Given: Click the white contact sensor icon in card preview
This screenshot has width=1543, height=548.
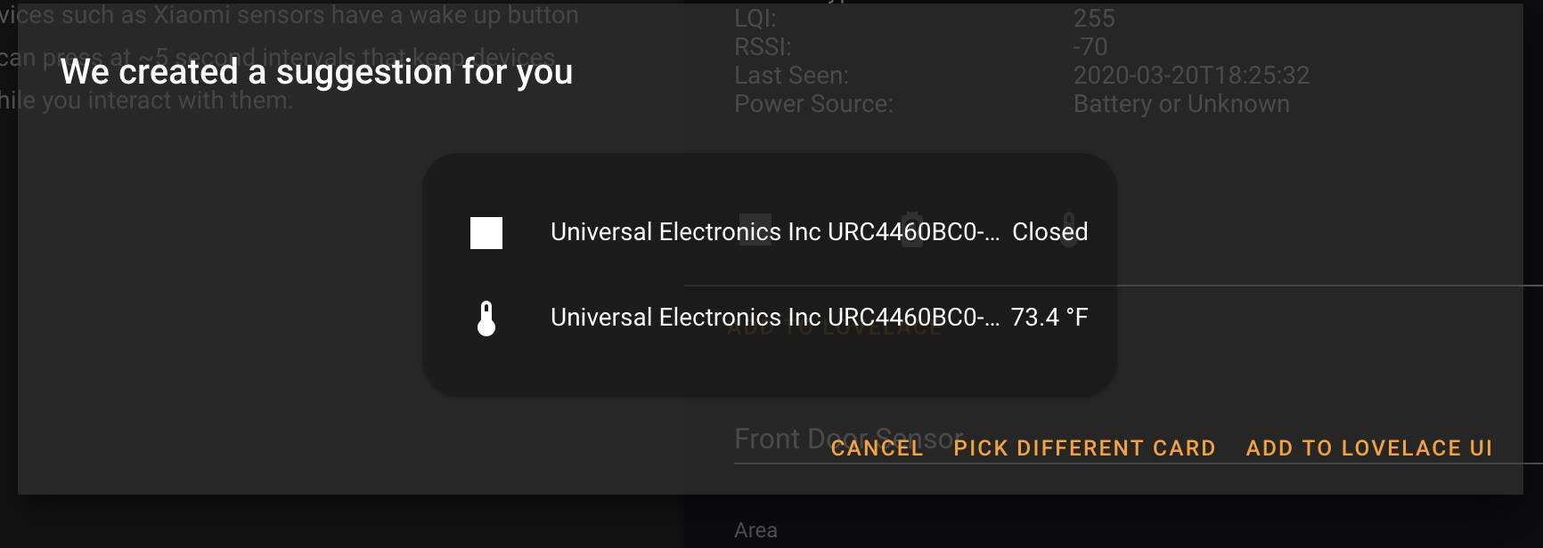Looking at the screenshot, I should (x=486, y=233).
